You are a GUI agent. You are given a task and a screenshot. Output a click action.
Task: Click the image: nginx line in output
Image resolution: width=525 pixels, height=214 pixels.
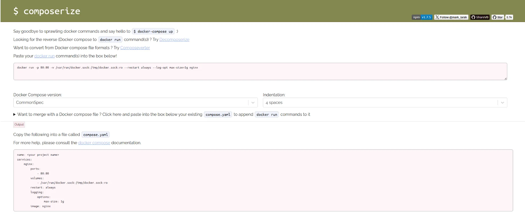(40, 206)
